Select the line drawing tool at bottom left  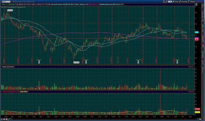point(9,119)
